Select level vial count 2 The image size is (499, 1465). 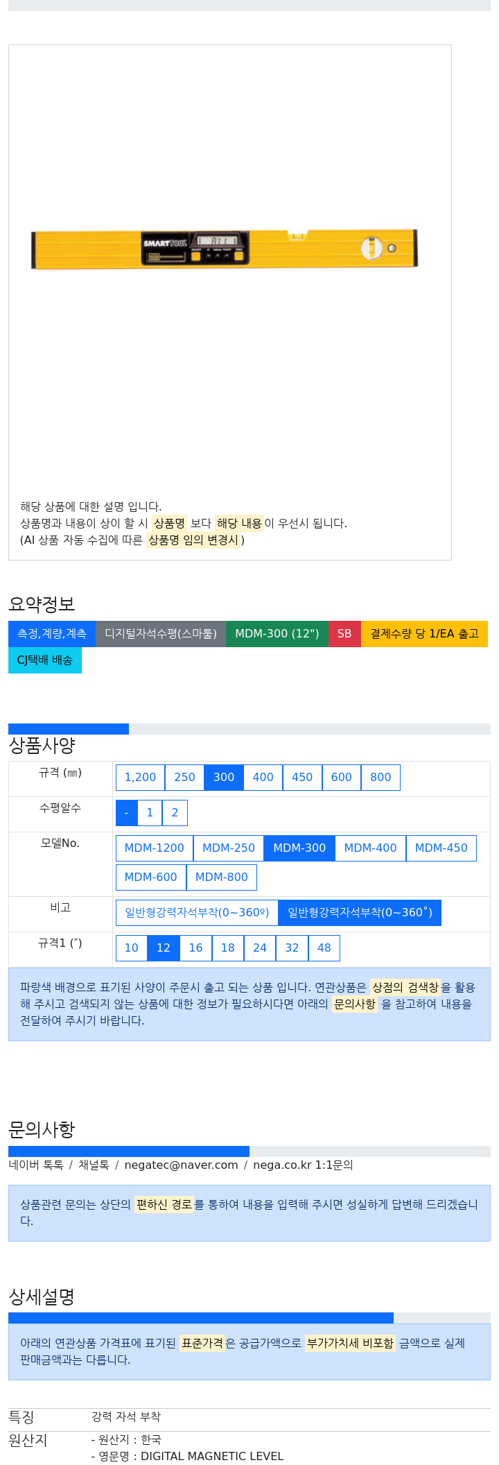pos(175,813)
